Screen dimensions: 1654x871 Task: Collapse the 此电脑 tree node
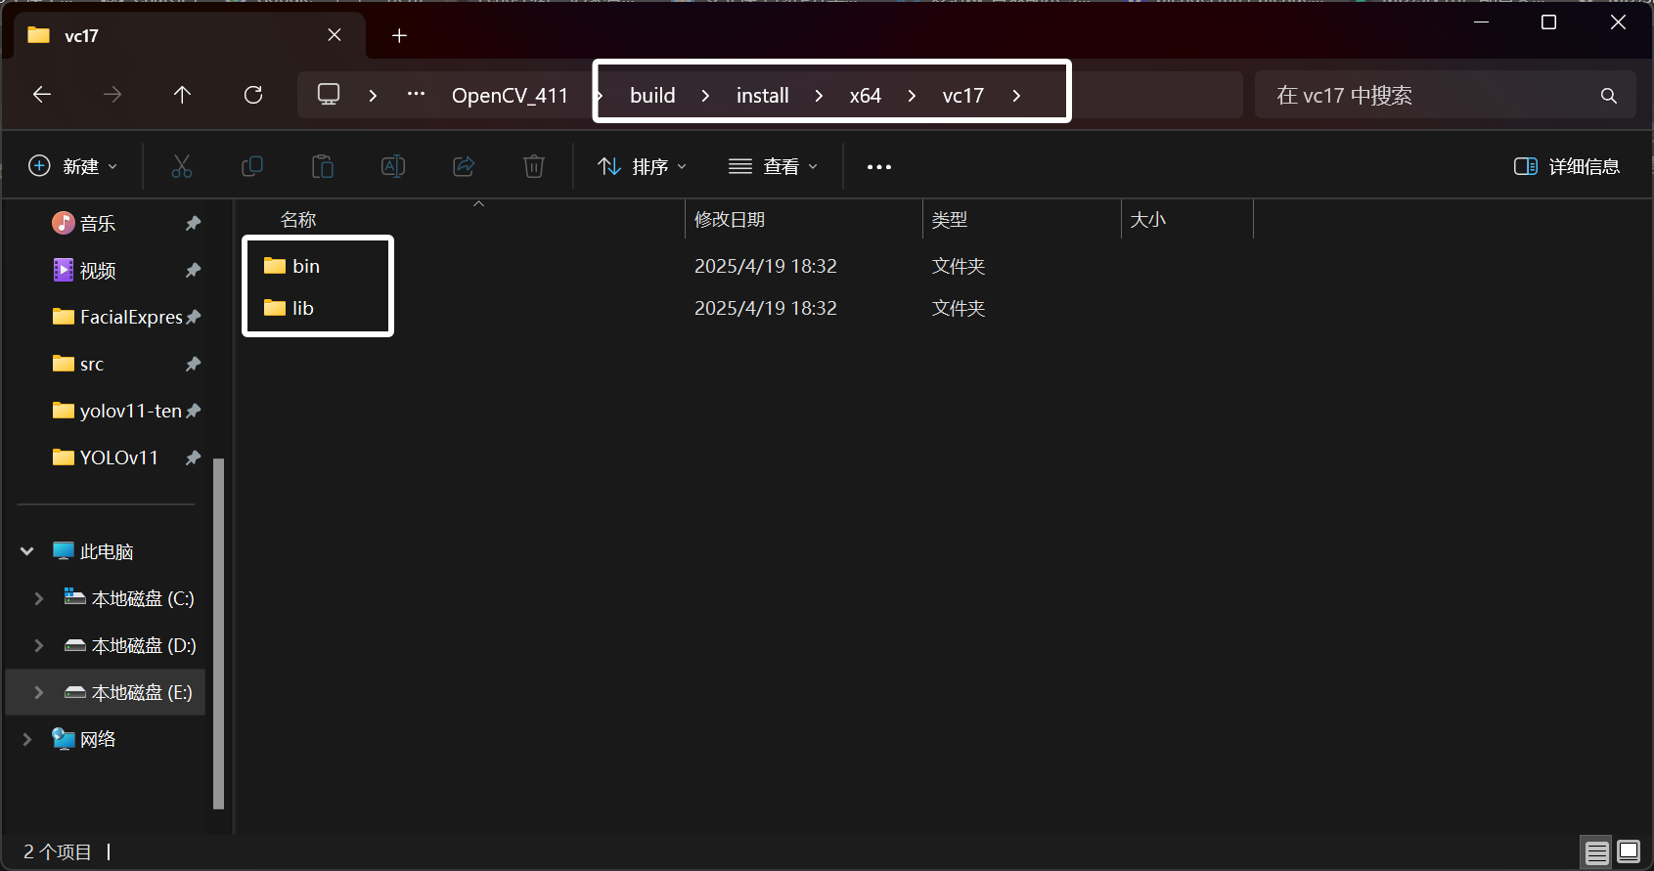point(27,551)
